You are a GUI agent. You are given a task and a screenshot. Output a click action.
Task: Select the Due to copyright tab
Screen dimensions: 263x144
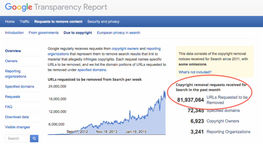pos(78,33)
